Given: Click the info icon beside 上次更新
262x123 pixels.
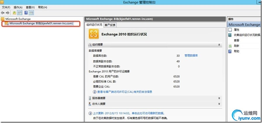Looking at the screenshot, I should pos(90,113).
